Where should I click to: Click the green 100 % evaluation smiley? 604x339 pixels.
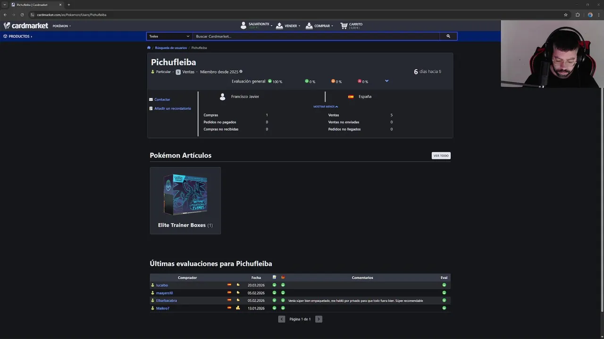pos(270,81)
